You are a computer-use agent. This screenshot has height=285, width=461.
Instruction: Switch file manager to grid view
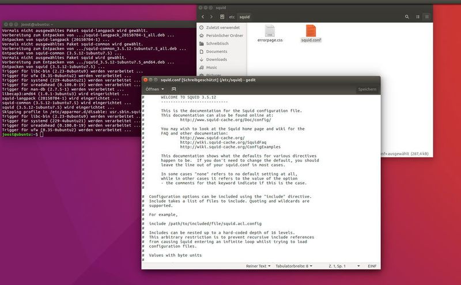[x=427, y=17]
